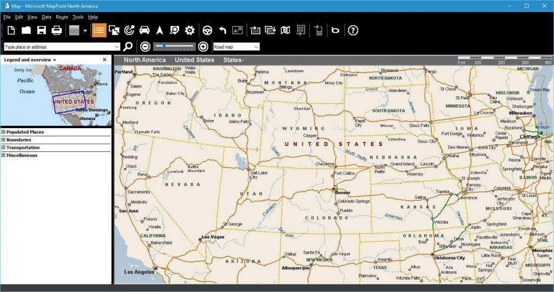Viewport: 554px width, 292px height.
Task: Click the Cheyenne city label
Action: tap(325, 164)
